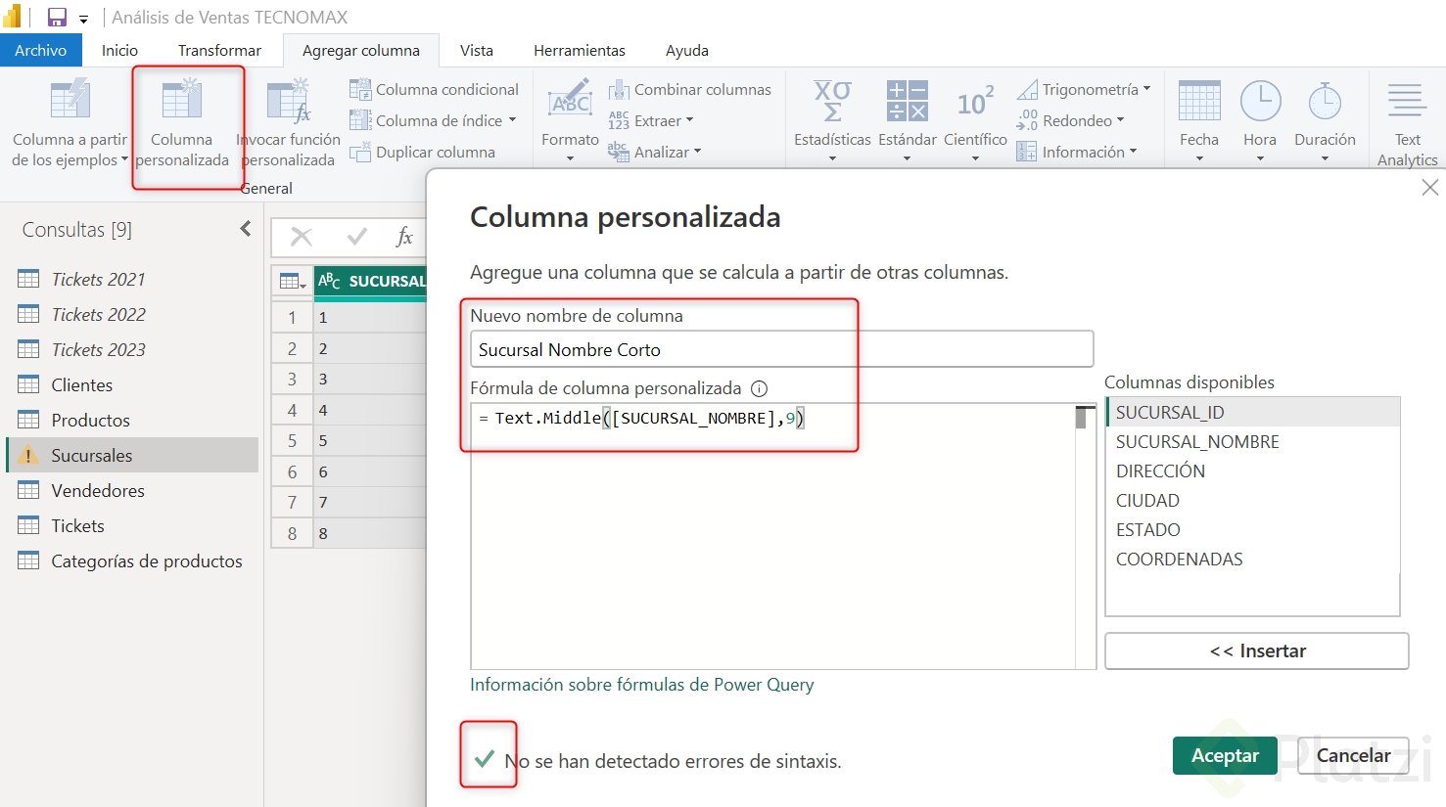Open Información sobre fórmulas de Power Query link

pyautogui.click(x=641, y=685)
